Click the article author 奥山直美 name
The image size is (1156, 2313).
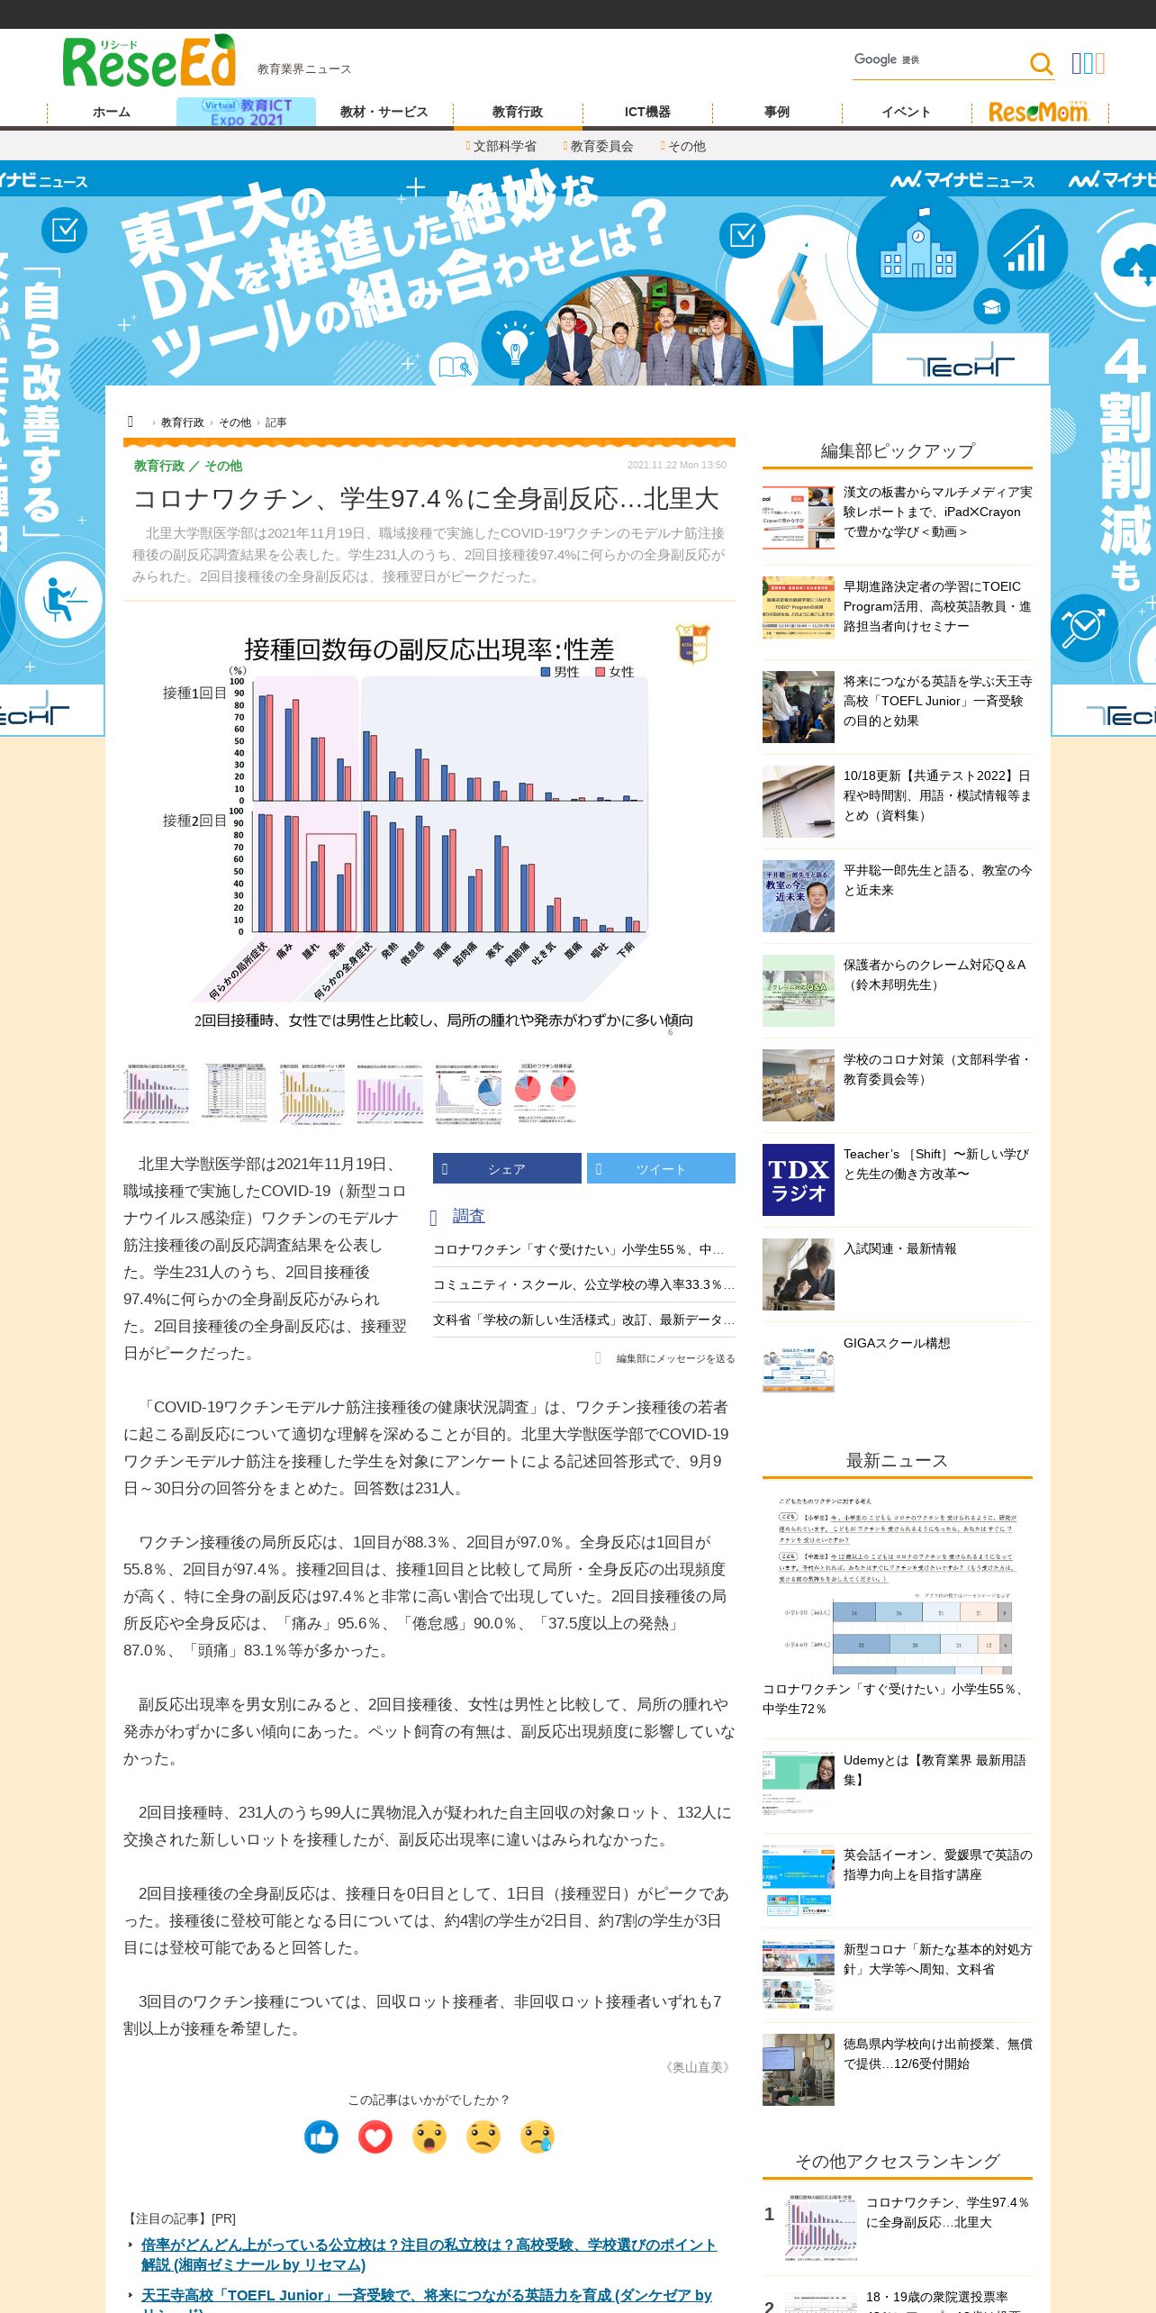tap(698, 2067)
